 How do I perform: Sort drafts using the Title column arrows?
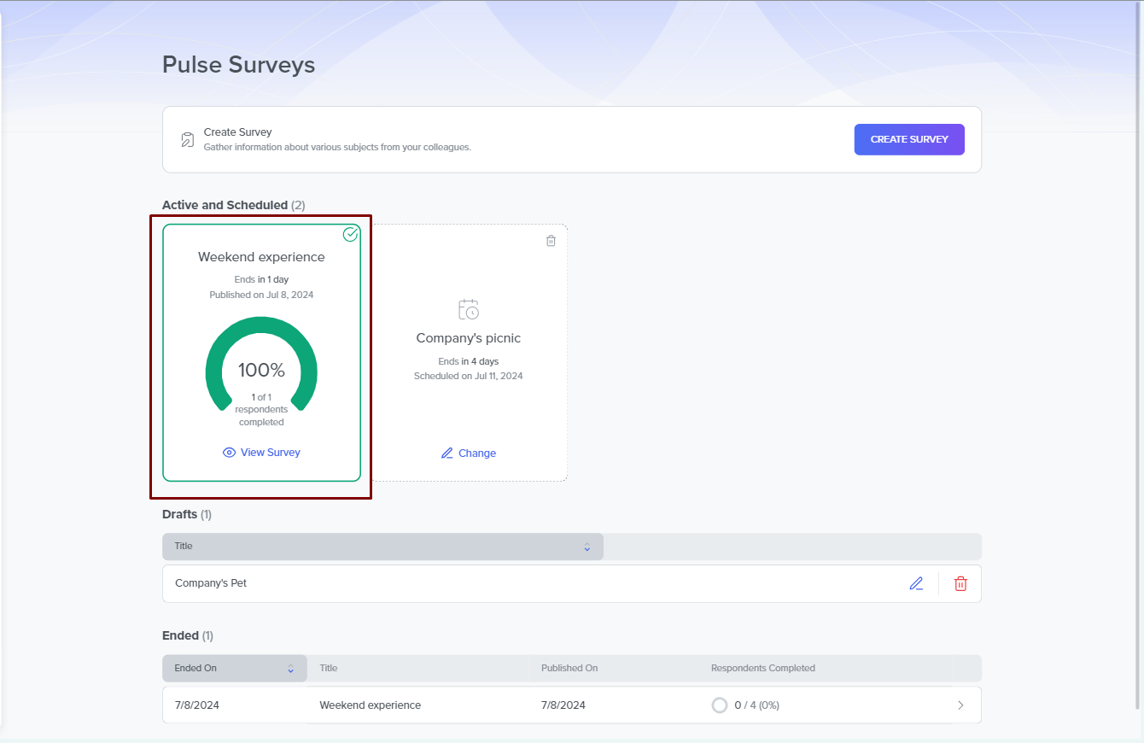point(587,547)
